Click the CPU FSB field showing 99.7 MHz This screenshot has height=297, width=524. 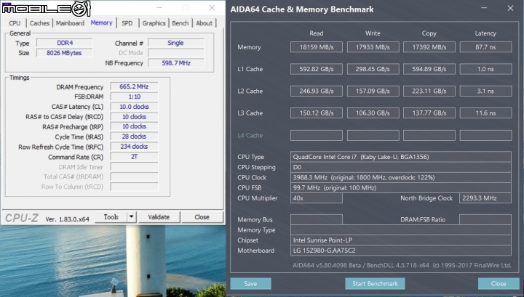(401, 187)
